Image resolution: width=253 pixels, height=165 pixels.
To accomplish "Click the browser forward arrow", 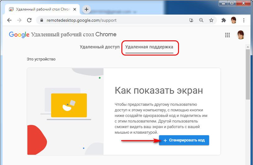I will tap(19, 20).
